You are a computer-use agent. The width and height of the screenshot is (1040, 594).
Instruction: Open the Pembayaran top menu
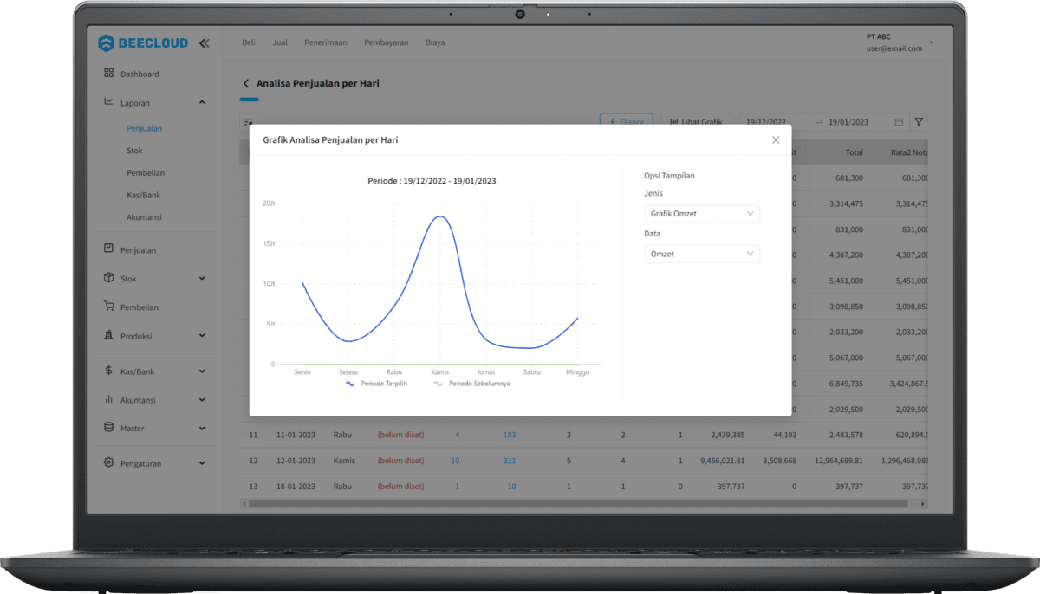click(x=387, y=42)
